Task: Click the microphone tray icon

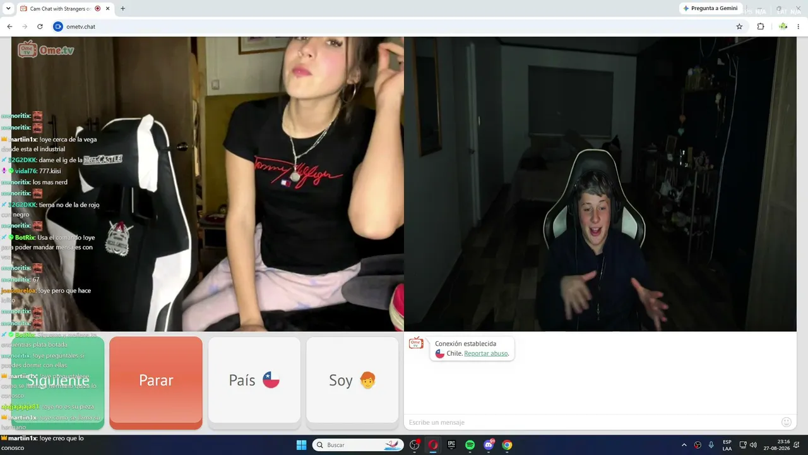Action: (711, 445)
